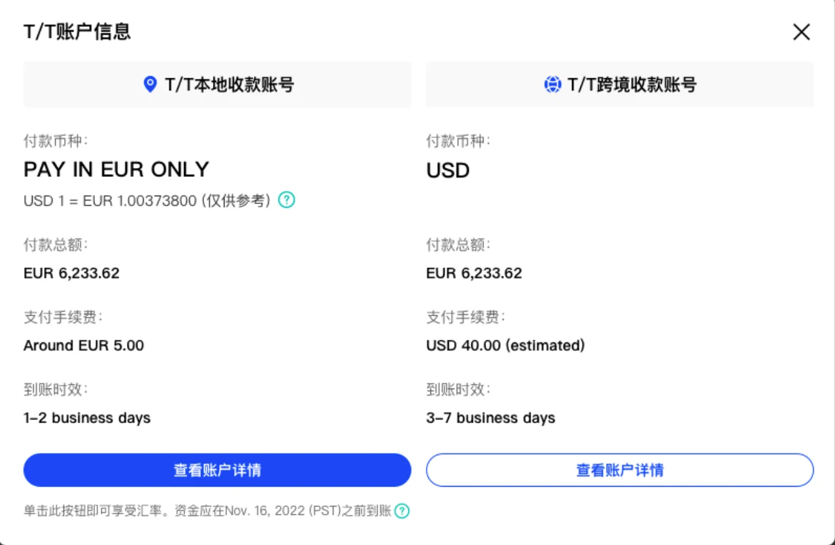Click the blue 查看账户详情 button

[x=217, y=470]
